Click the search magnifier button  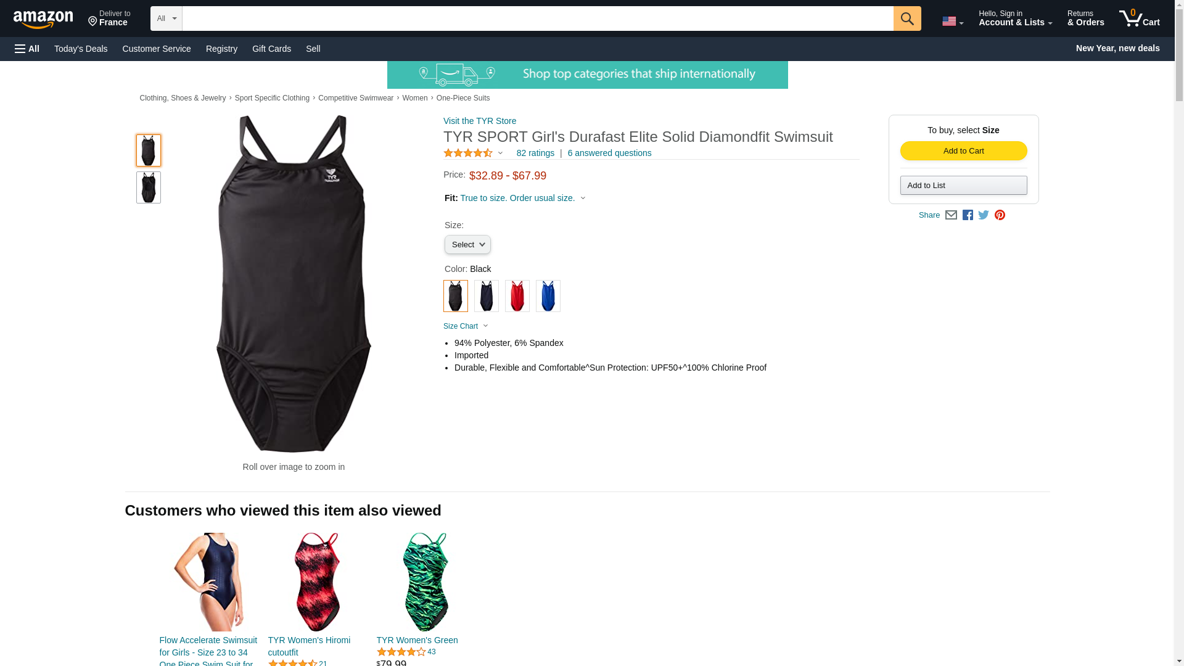(x=906, y=18)
